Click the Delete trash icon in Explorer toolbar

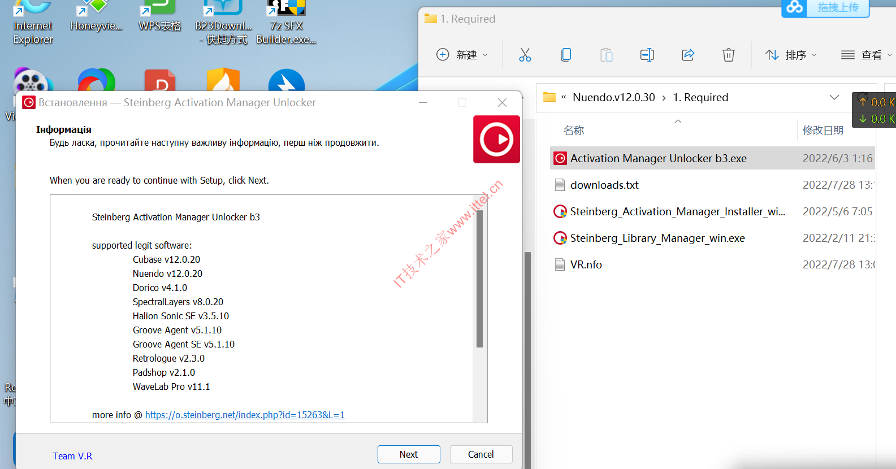(729, 55)
